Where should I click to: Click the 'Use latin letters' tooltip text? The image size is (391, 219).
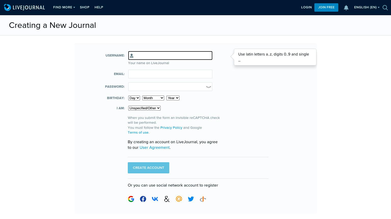coord(274,57)
